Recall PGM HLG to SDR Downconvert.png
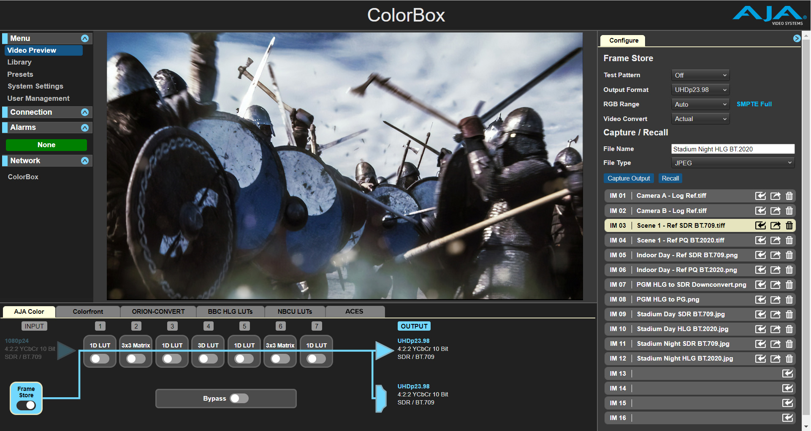Screen dimensions: 811x431 (x=761, y=285)
